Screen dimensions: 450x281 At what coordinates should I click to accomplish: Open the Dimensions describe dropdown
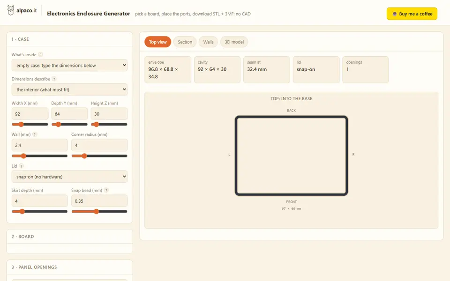pyautogui.click(x=69, y=89)
